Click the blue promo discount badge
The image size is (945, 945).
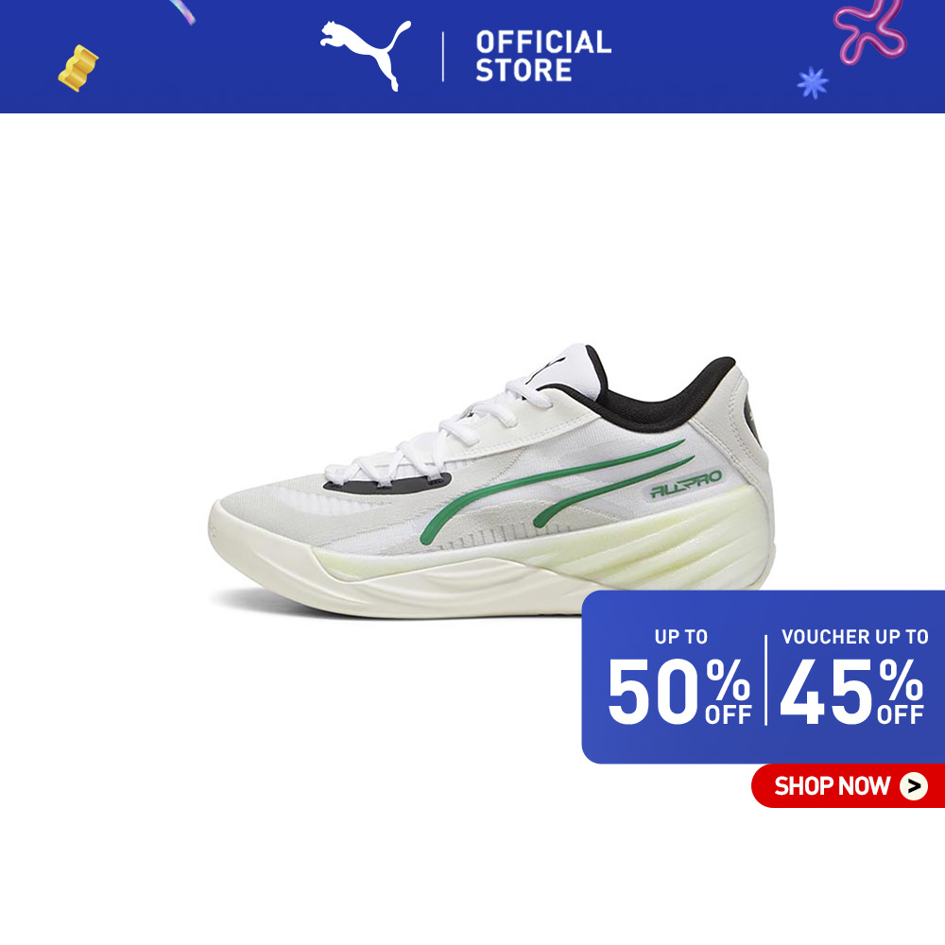point(763,677)
